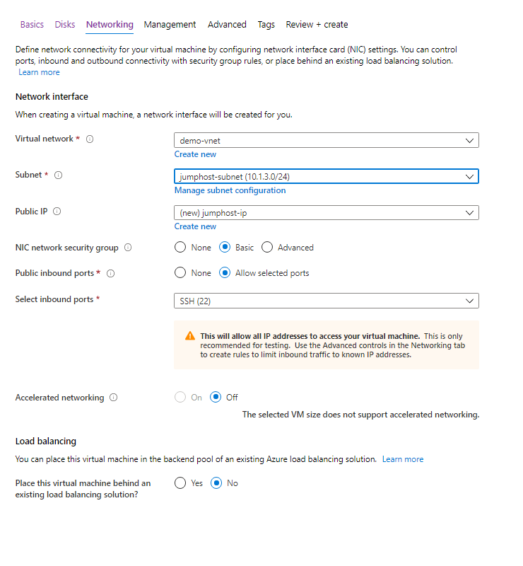
Task: Click the info icon beside Virtual network
Action: pos(90,139)
